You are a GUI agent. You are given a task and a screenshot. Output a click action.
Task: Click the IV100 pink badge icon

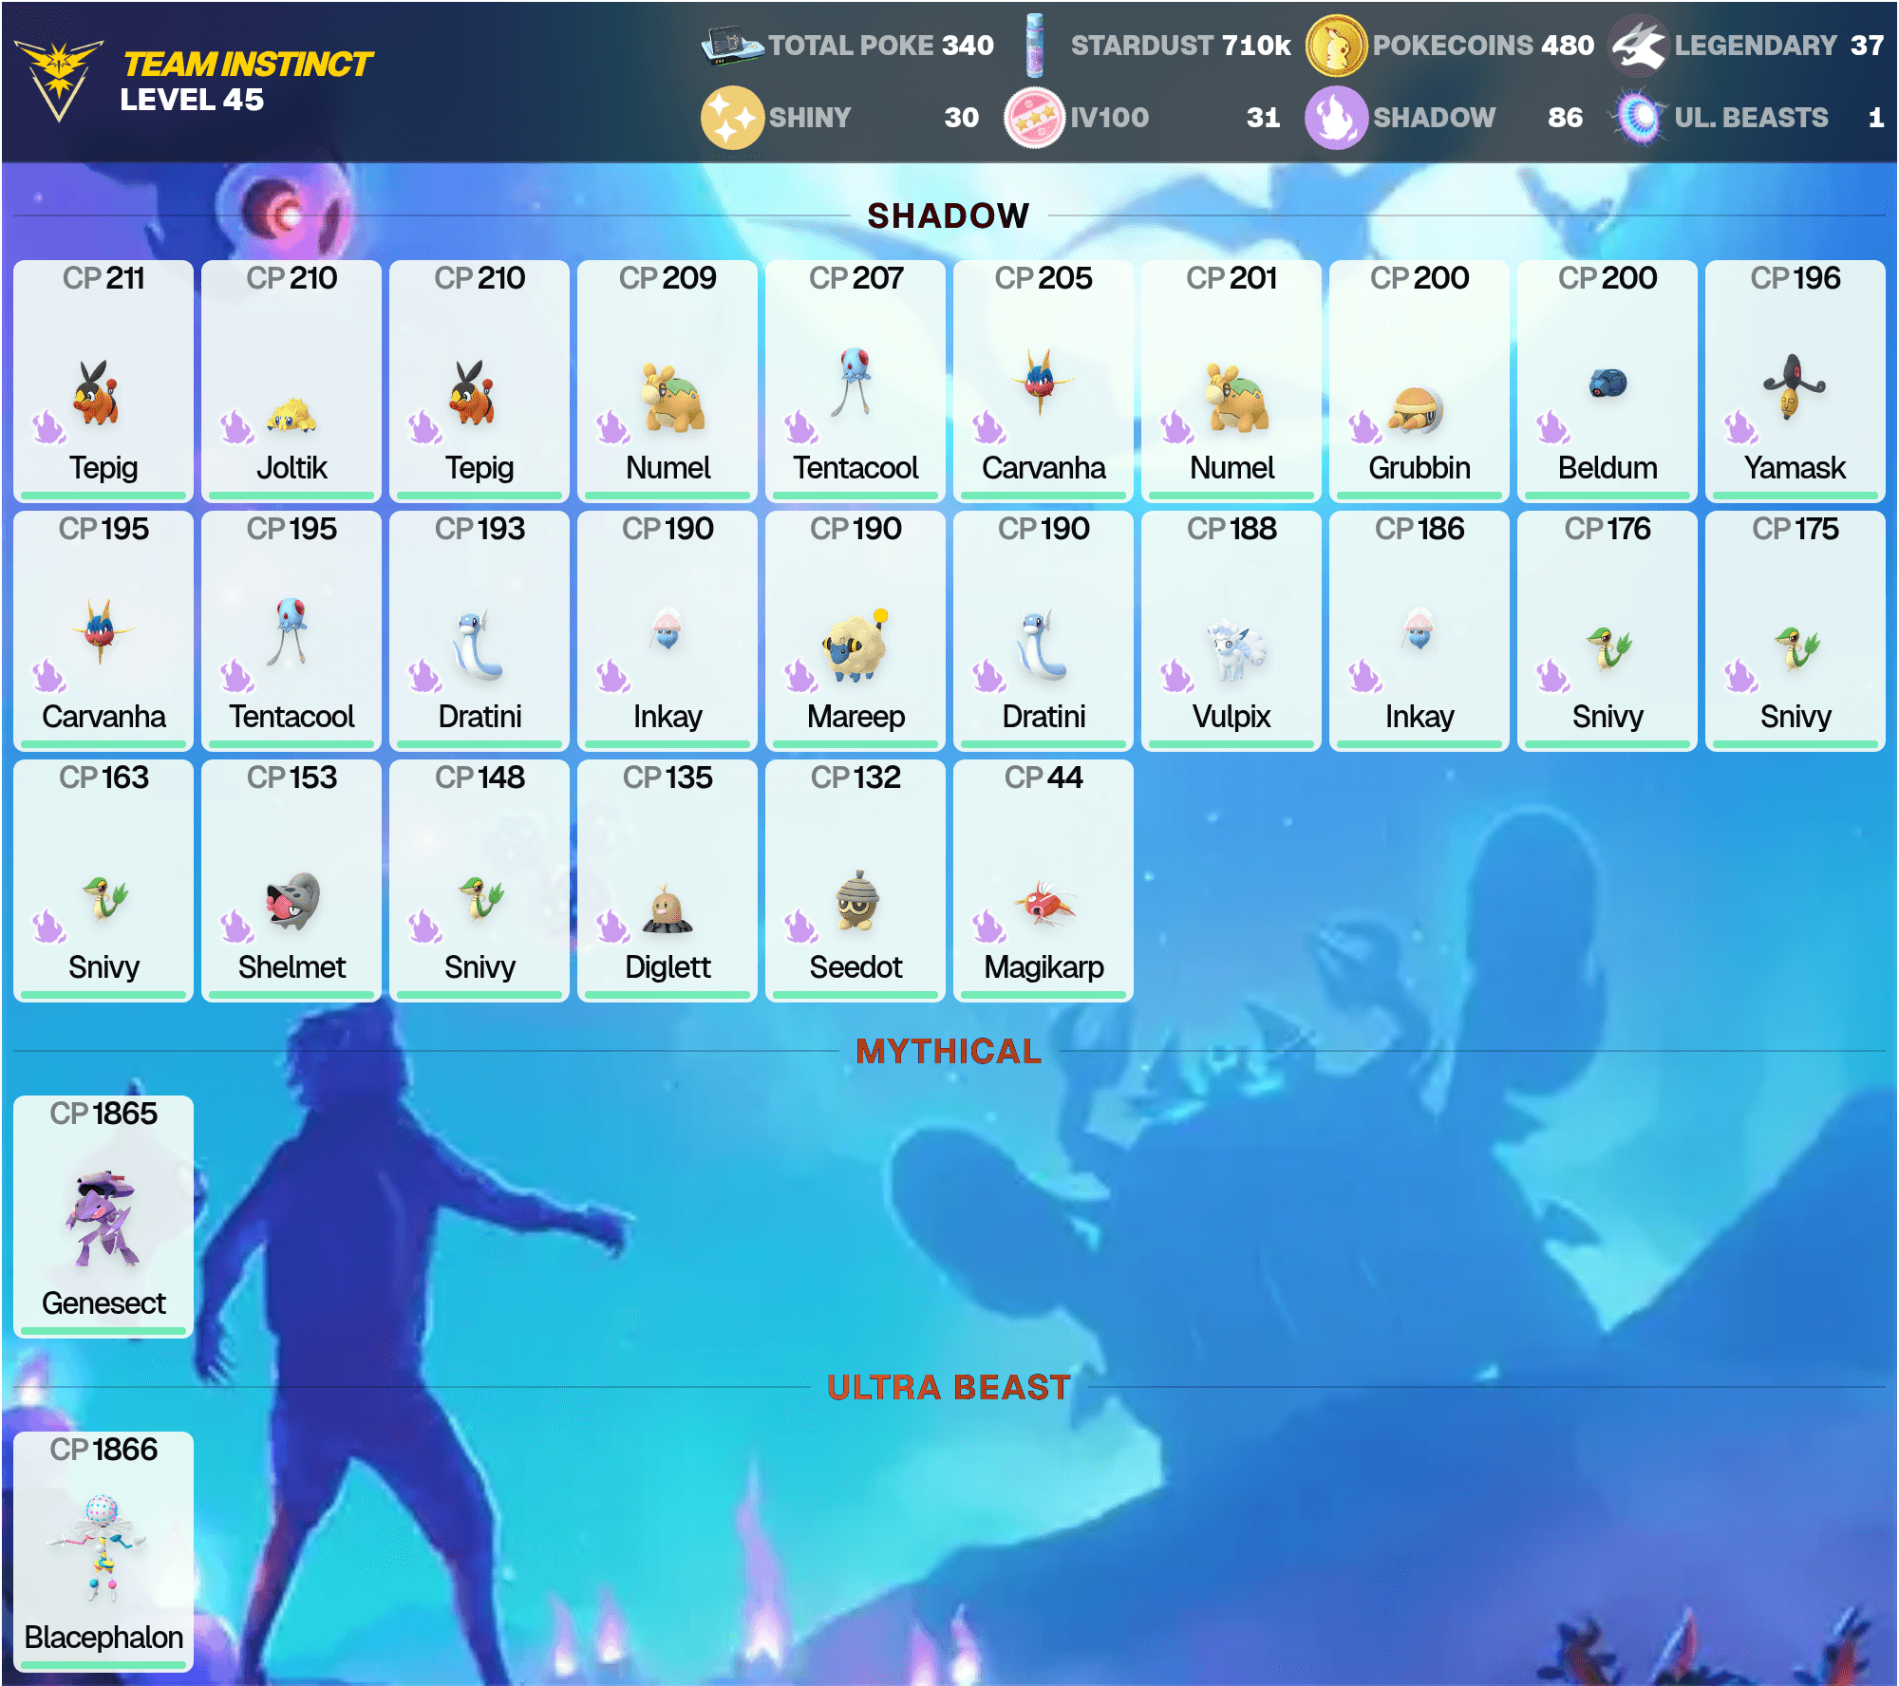pyautogui.click(x=1034, y=118)
